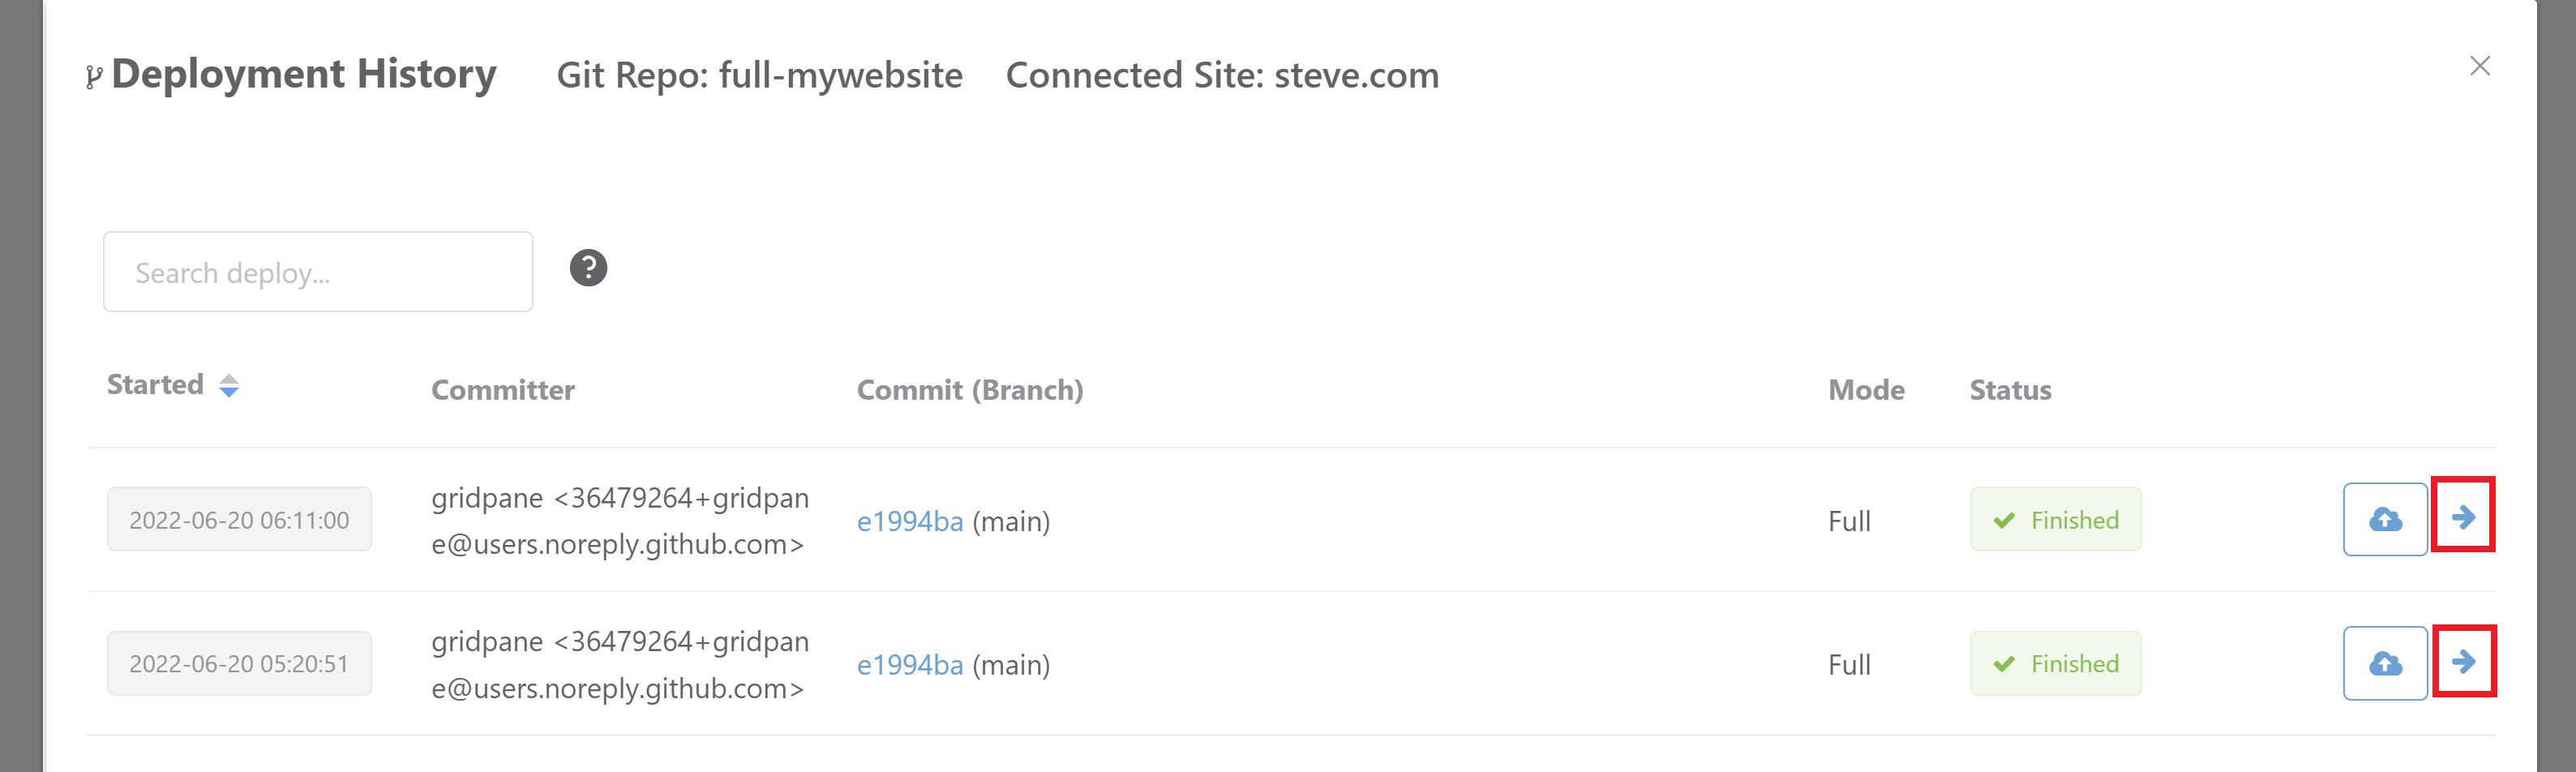Viewport: 2576px width, 772px height.
Task: Click the Commit (Branch) column header
Action: click(970, 390)
